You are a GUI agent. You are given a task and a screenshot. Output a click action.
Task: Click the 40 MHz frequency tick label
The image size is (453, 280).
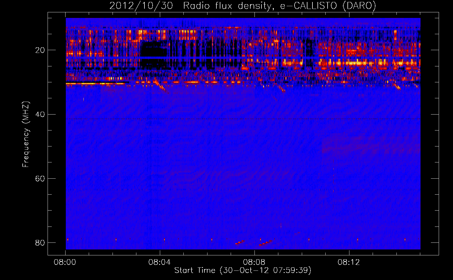[x=40, y=115]
